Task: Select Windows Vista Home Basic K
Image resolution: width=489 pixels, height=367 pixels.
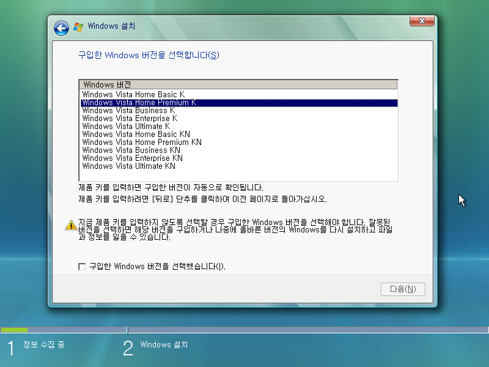Action: tap(239, 95)
